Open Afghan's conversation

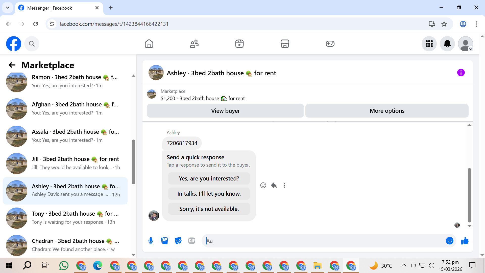click(x=65, y=109)
